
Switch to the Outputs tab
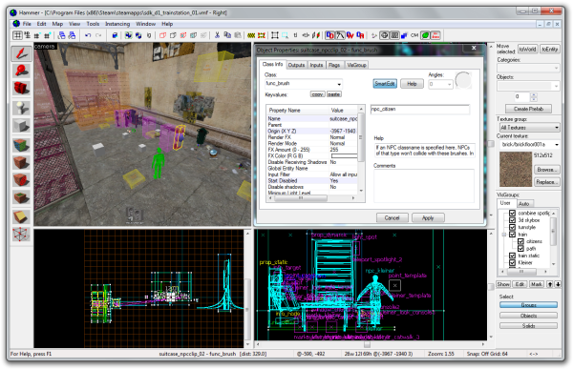pyautogui.click(x=296, y=65)
